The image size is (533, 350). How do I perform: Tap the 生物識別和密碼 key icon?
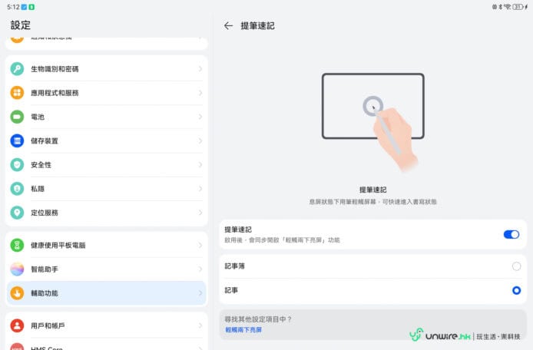pos(17,69)
